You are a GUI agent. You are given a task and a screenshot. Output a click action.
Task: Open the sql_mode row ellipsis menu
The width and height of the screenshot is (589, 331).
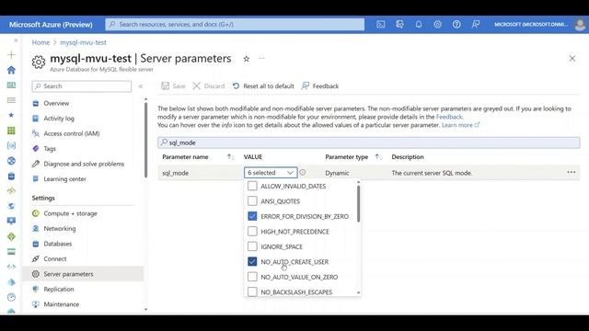tap(572, 172)
